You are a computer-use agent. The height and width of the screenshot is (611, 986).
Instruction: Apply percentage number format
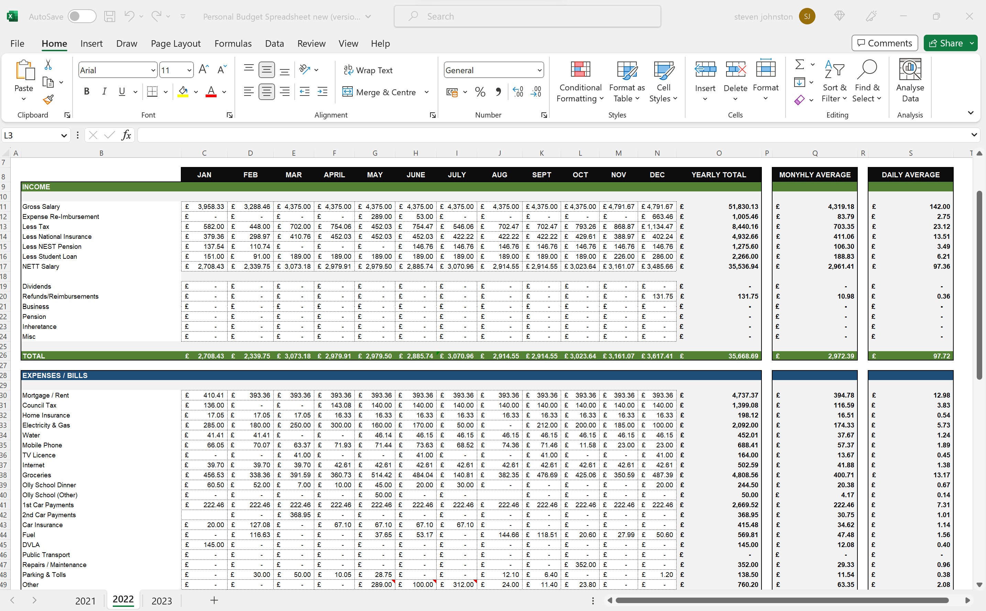(480, 92)
